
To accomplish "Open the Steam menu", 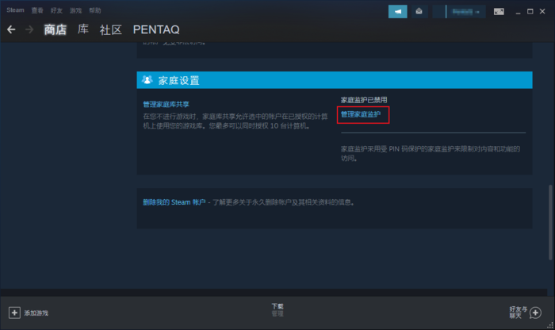I will point(15,10).
